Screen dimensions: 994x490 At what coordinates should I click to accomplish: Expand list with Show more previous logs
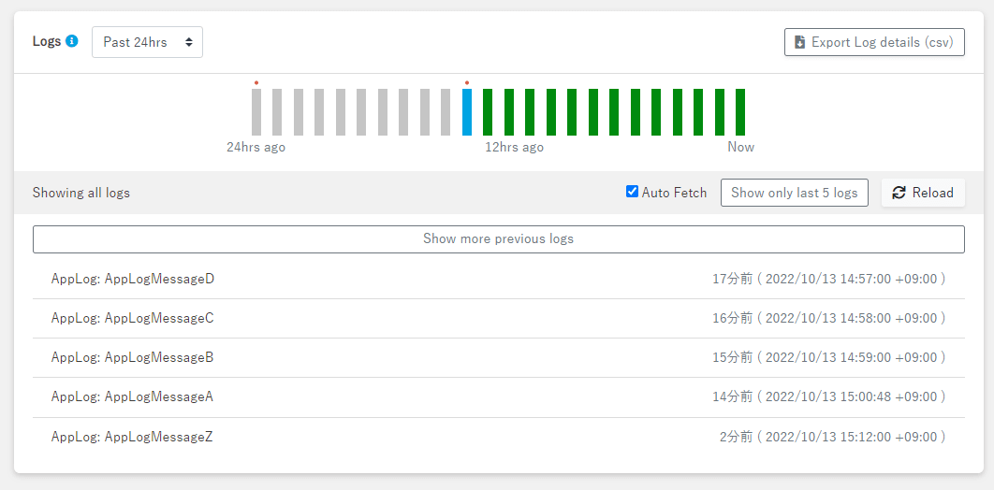click(498, 238)
